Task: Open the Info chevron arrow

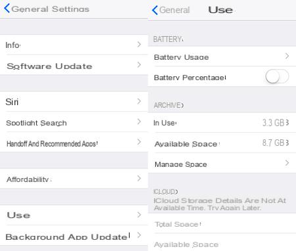Action: [x=139, y=45]
